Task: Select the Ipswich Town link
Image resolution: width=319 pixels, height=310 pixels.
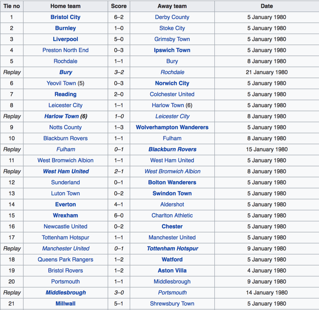Action: tap(172, 50)
